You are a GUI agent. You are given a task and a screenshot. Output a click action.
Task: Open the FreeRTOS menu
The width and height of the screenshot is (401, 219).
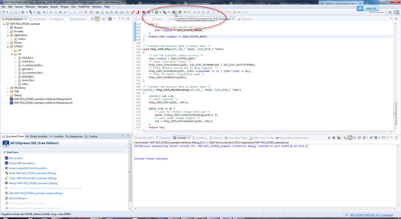(84, 7)
